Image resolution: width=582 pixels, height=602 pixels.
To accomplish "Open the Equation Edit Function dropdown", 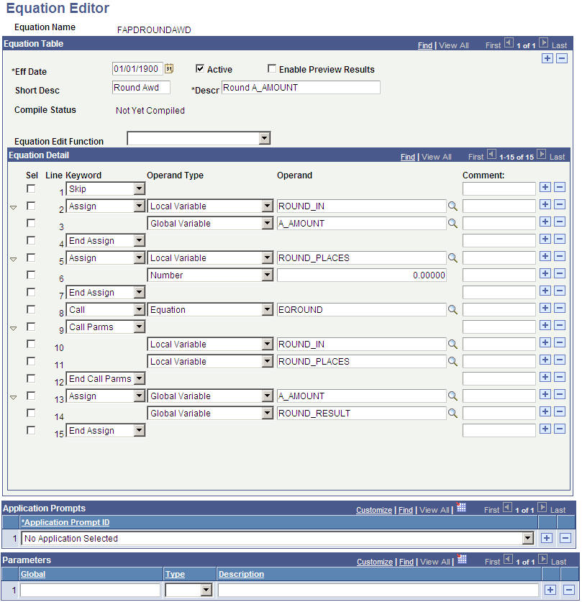I will 263,138.
